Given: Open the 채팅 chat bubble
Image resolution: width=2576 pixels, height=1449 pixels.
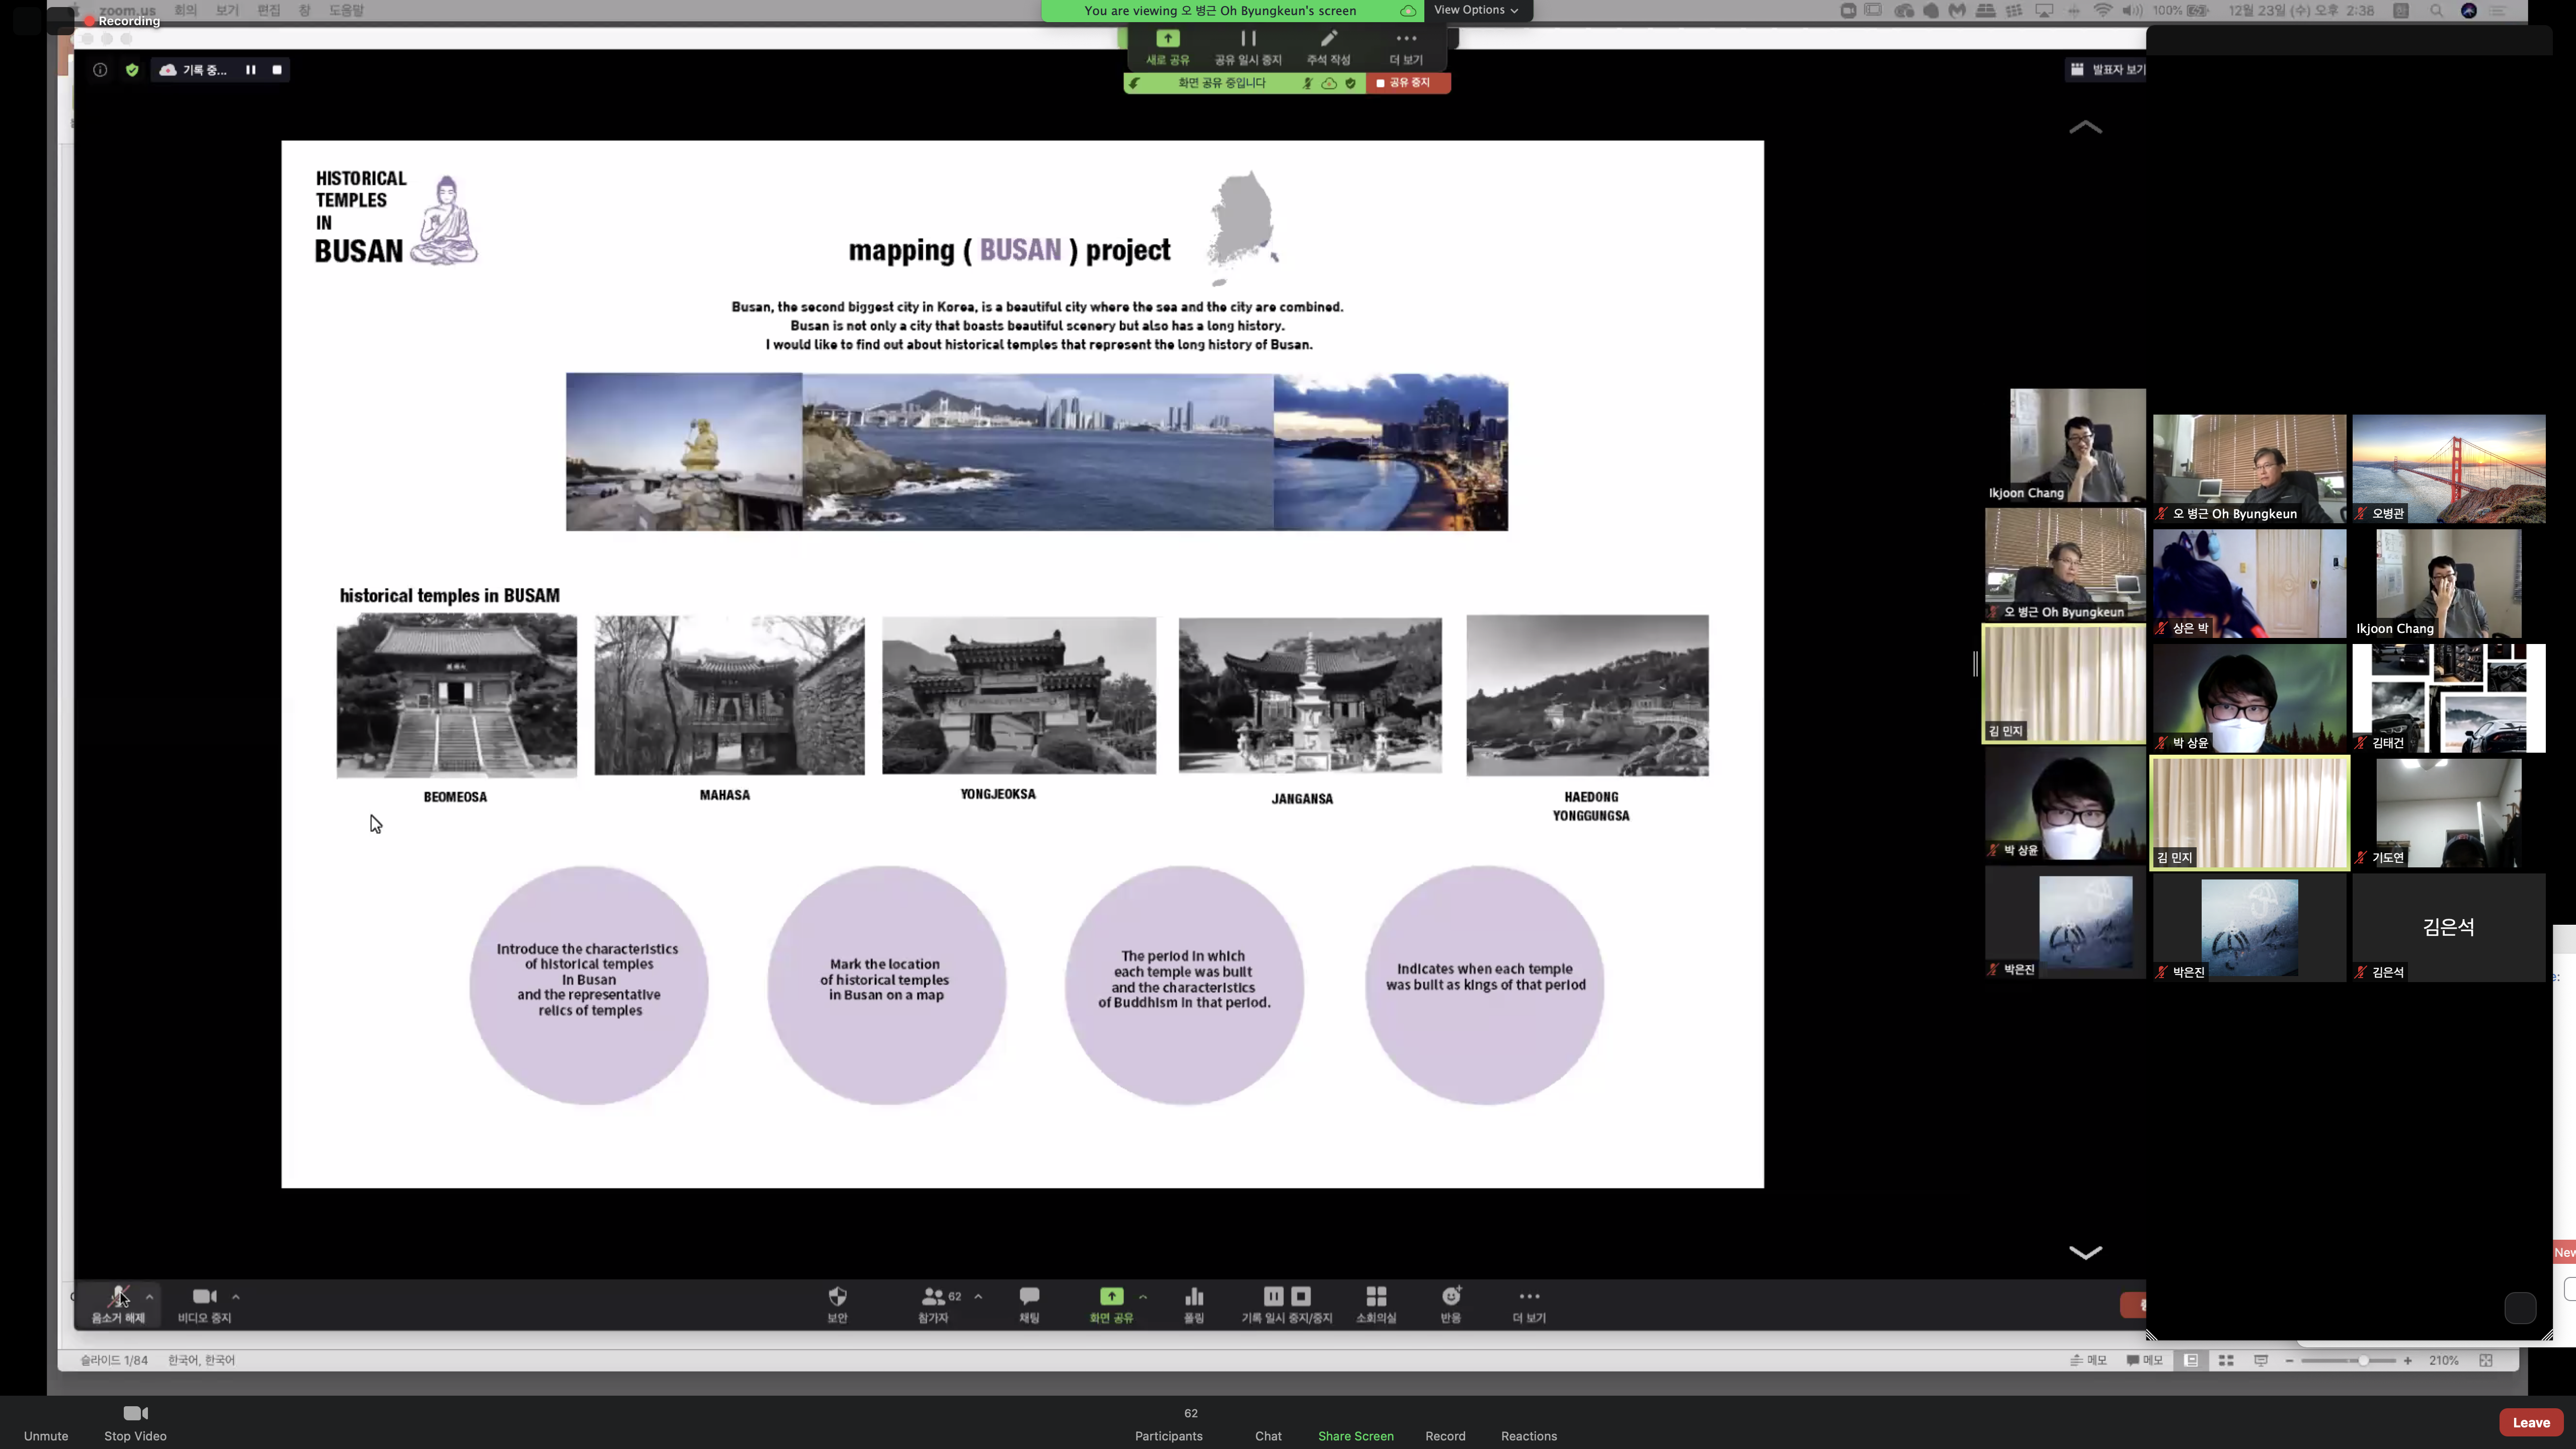Looking at the screenshot, I should coord(1029,1305).
